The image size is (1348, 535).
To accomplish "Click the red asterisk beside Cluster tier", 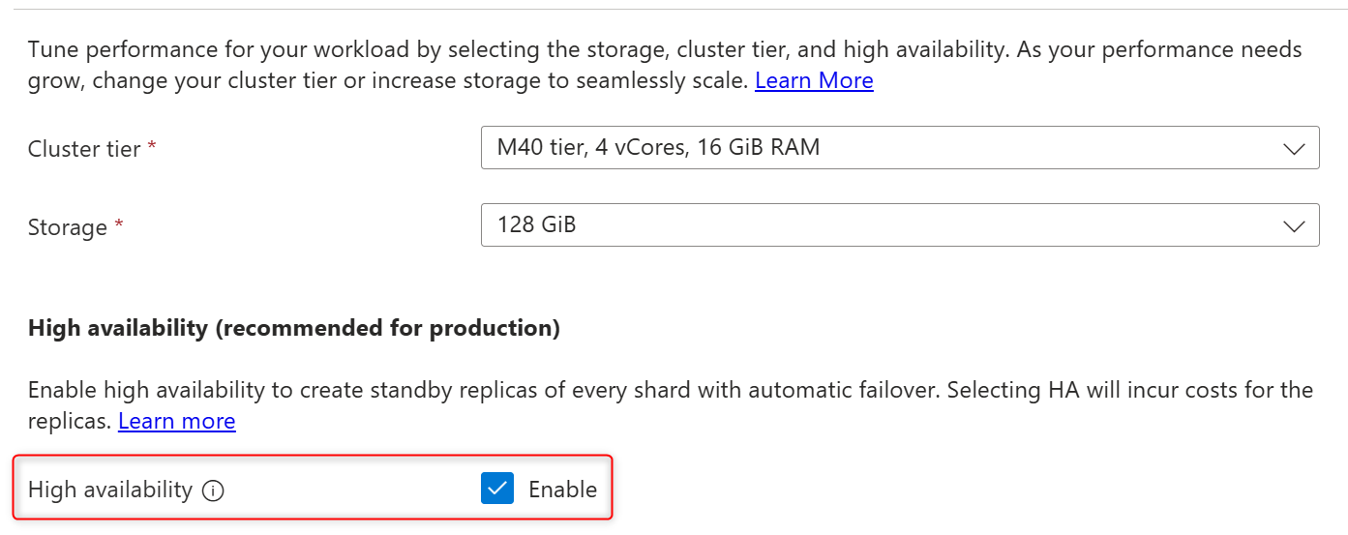I will [152, 148].
